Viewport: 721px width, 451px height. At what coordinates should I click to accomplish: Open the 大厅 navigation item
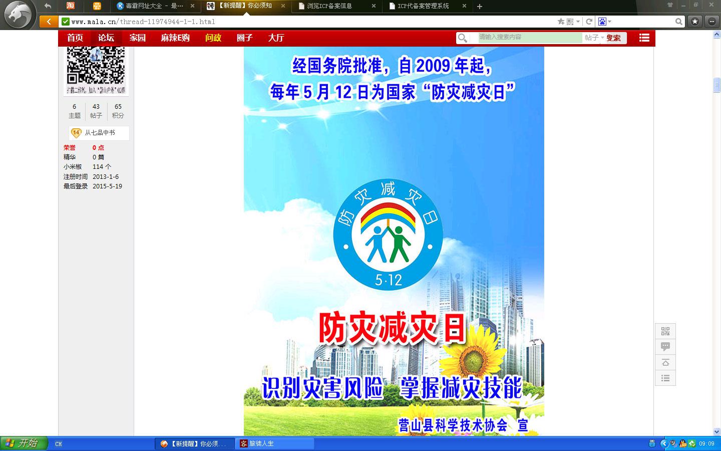click(276, 38)
